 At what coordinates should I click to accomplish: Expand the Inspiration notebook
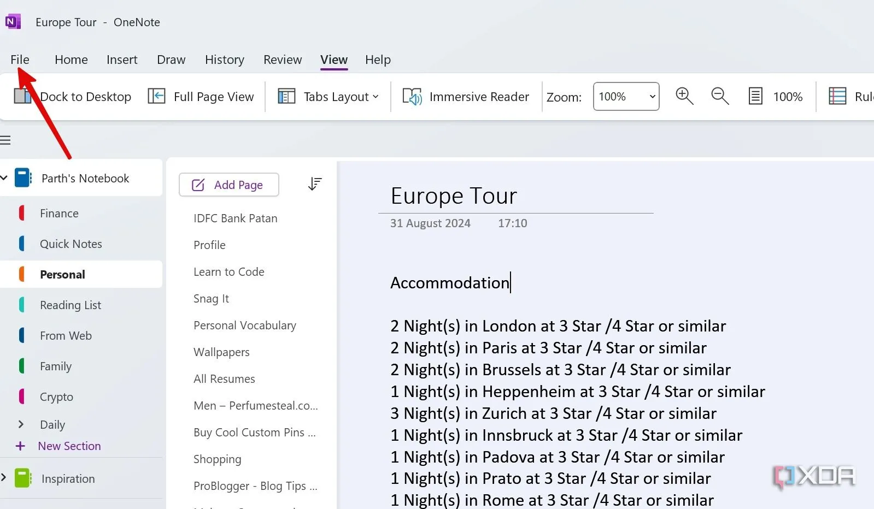coord(4,478)
